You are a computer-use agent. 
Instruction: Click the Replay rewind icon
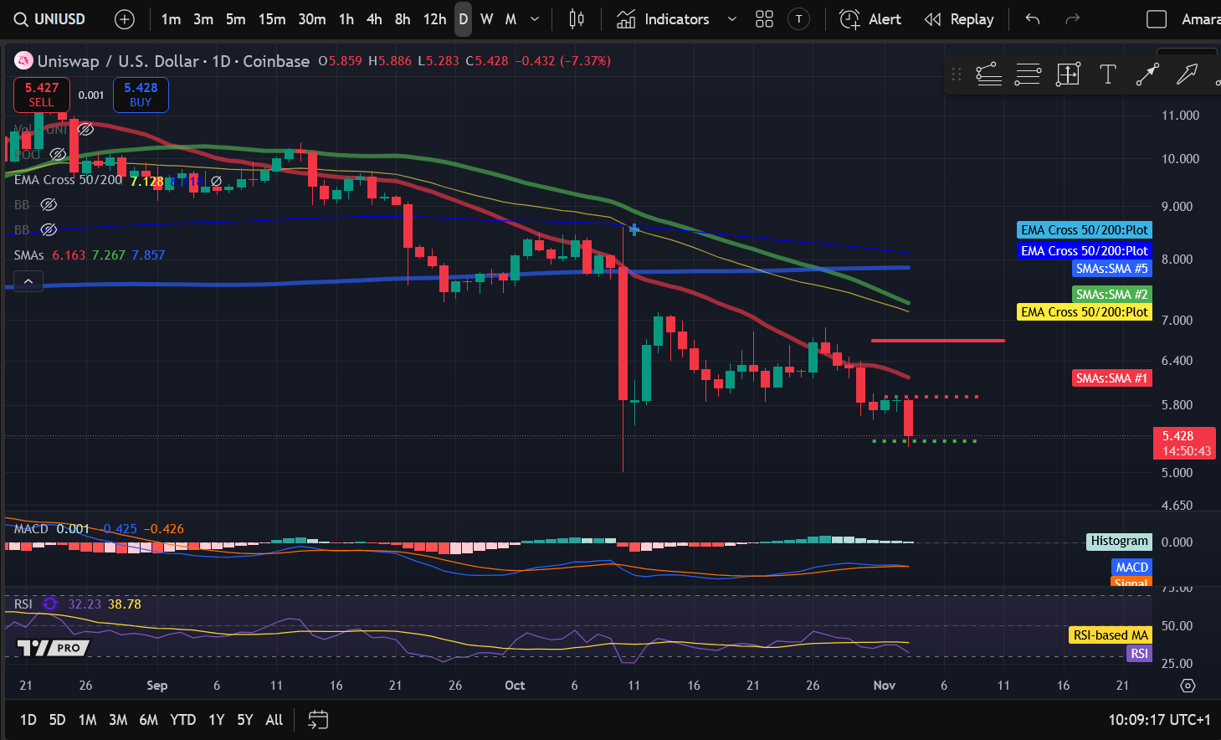tap(932, 18)
